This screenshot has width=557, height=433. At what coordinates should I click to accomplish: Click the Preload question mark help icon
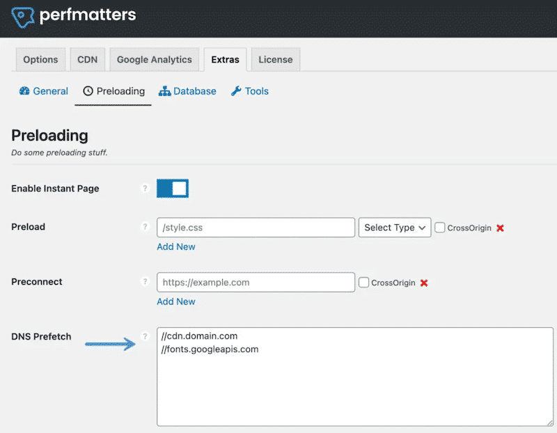pyautogui.click(x=145, y=226)
